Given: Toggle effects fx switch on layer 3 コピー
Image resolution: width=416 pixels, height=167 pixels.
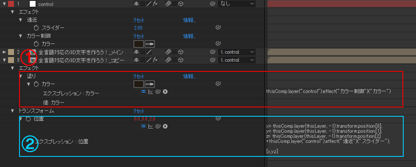Looking at the screenshot, I should [x=155, y=60].
